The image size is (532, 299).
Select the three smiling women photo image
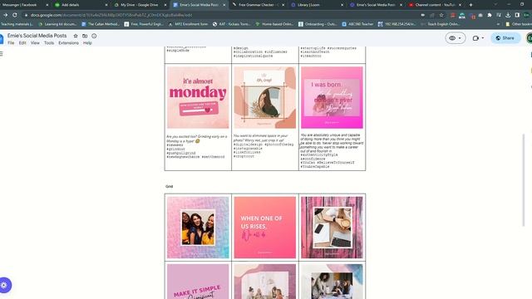(x=198, y=228)
